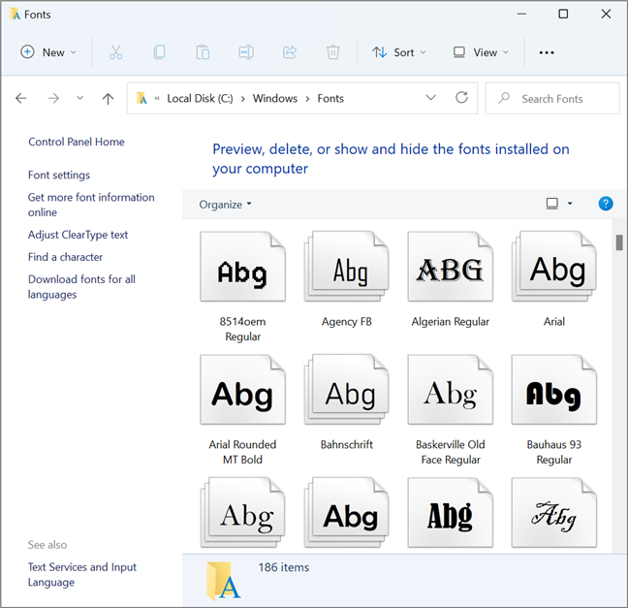Viewport: 628px width, 608px height.
Task: Select the Bahnschrift font family
Action: click(346, 402)
